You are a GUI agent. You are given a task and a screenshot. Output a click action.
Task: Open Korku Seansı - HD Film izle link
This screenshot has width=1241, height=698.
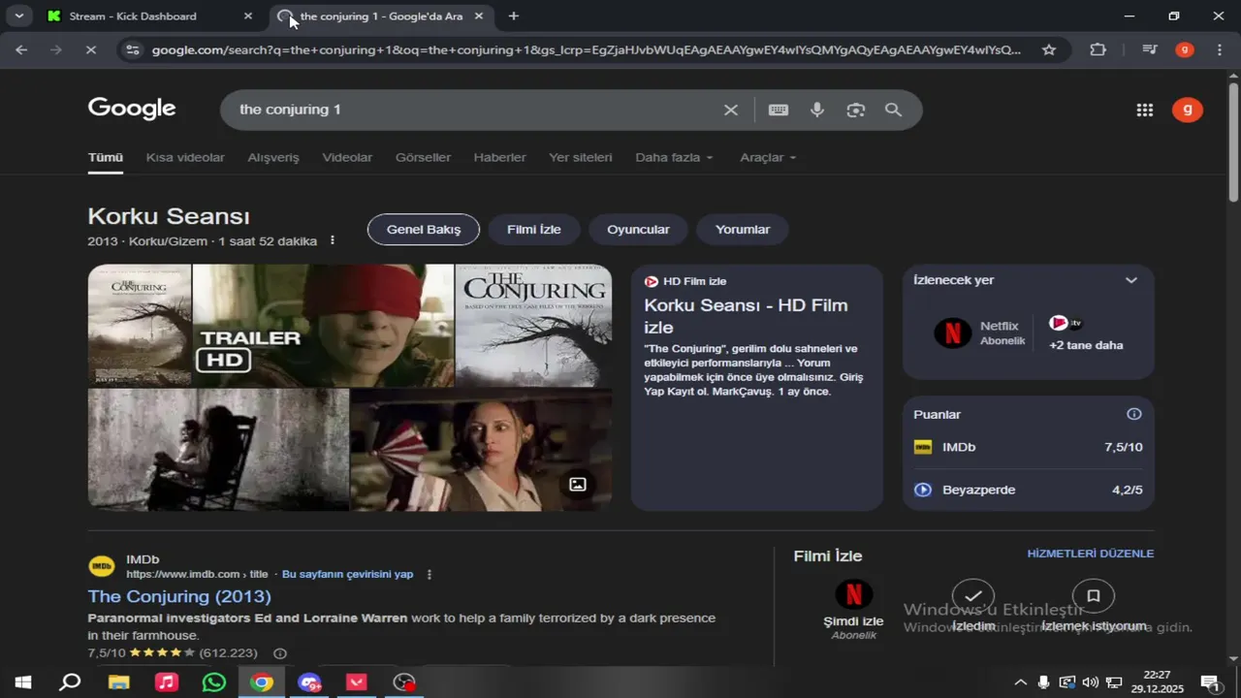pyautogui.click(x=746, y=316)
